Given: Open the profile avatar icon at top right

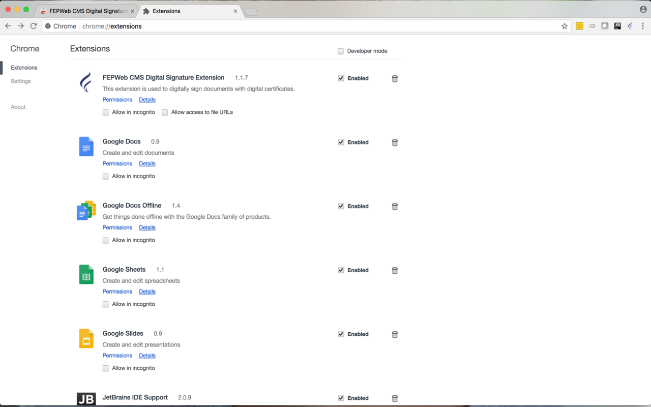Looking at the screenshot, I should point(643,9).
